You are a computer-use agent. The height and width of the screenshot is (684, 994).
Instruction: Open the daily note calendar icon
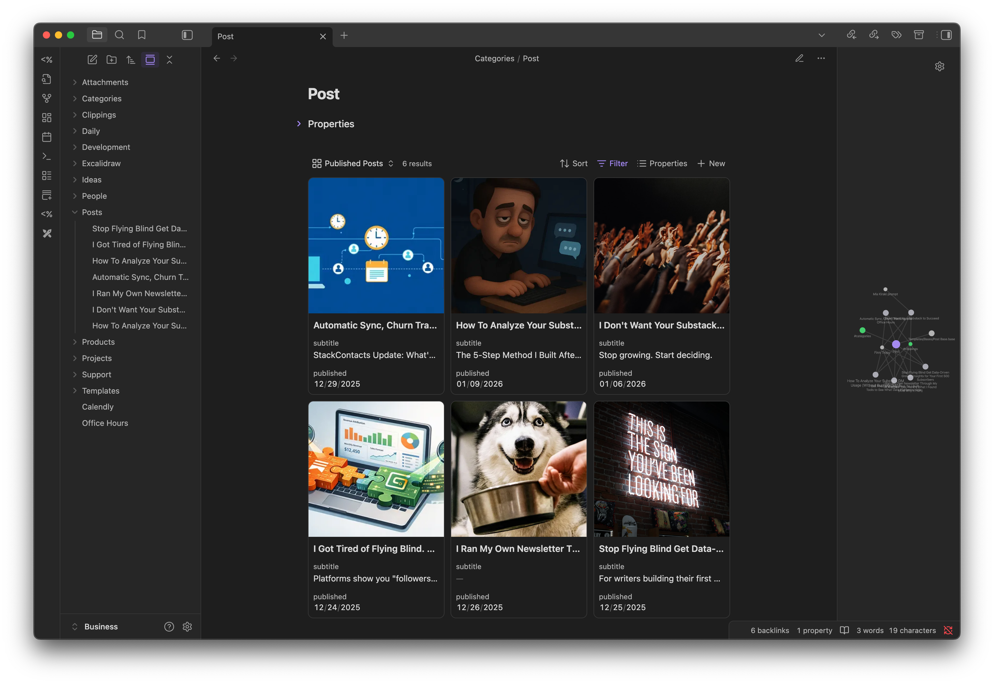47,137
